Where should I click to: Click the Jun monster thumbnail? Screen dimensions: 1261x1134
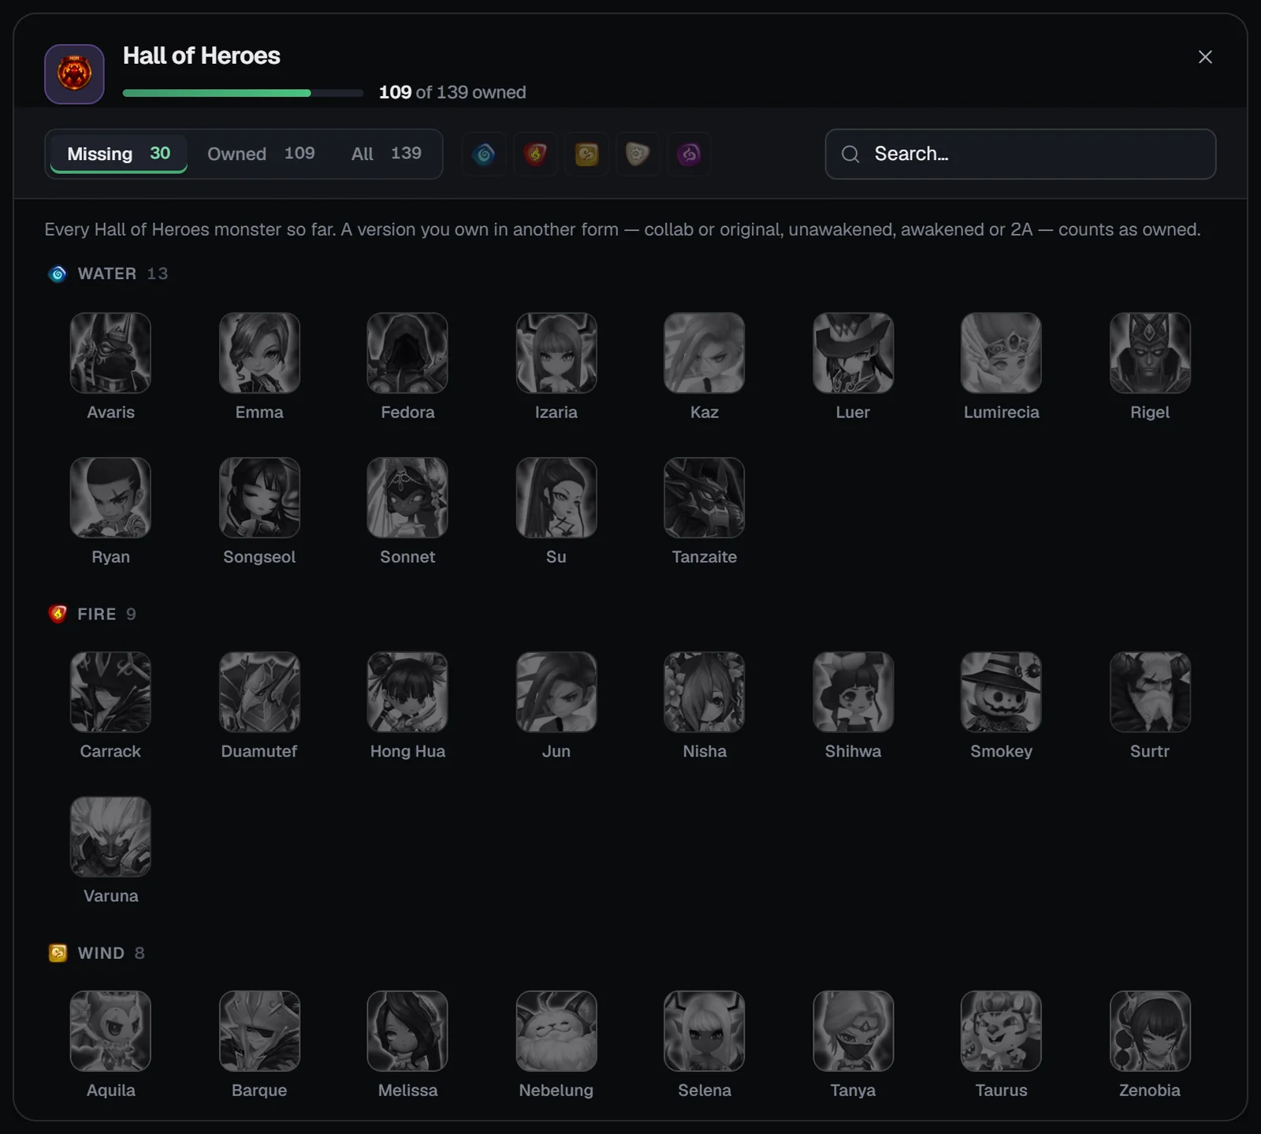(556, 692)
